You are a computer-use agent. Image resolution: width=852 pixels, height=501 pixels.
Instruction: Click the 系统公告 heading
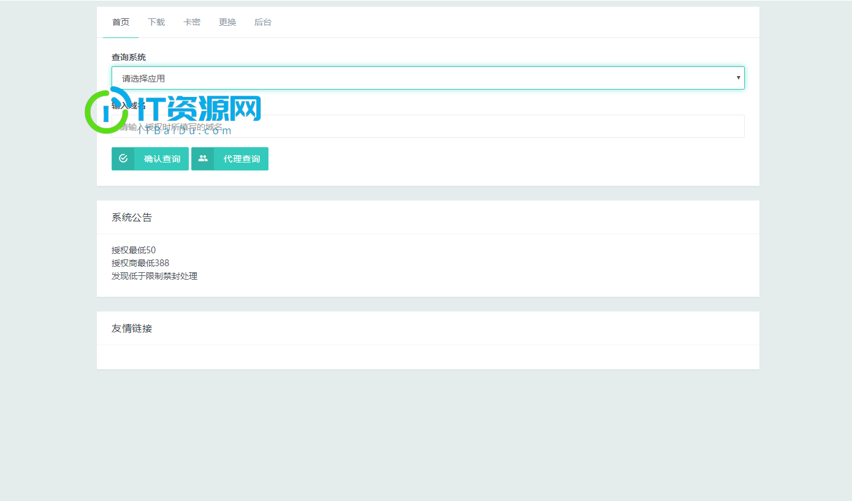132,217
